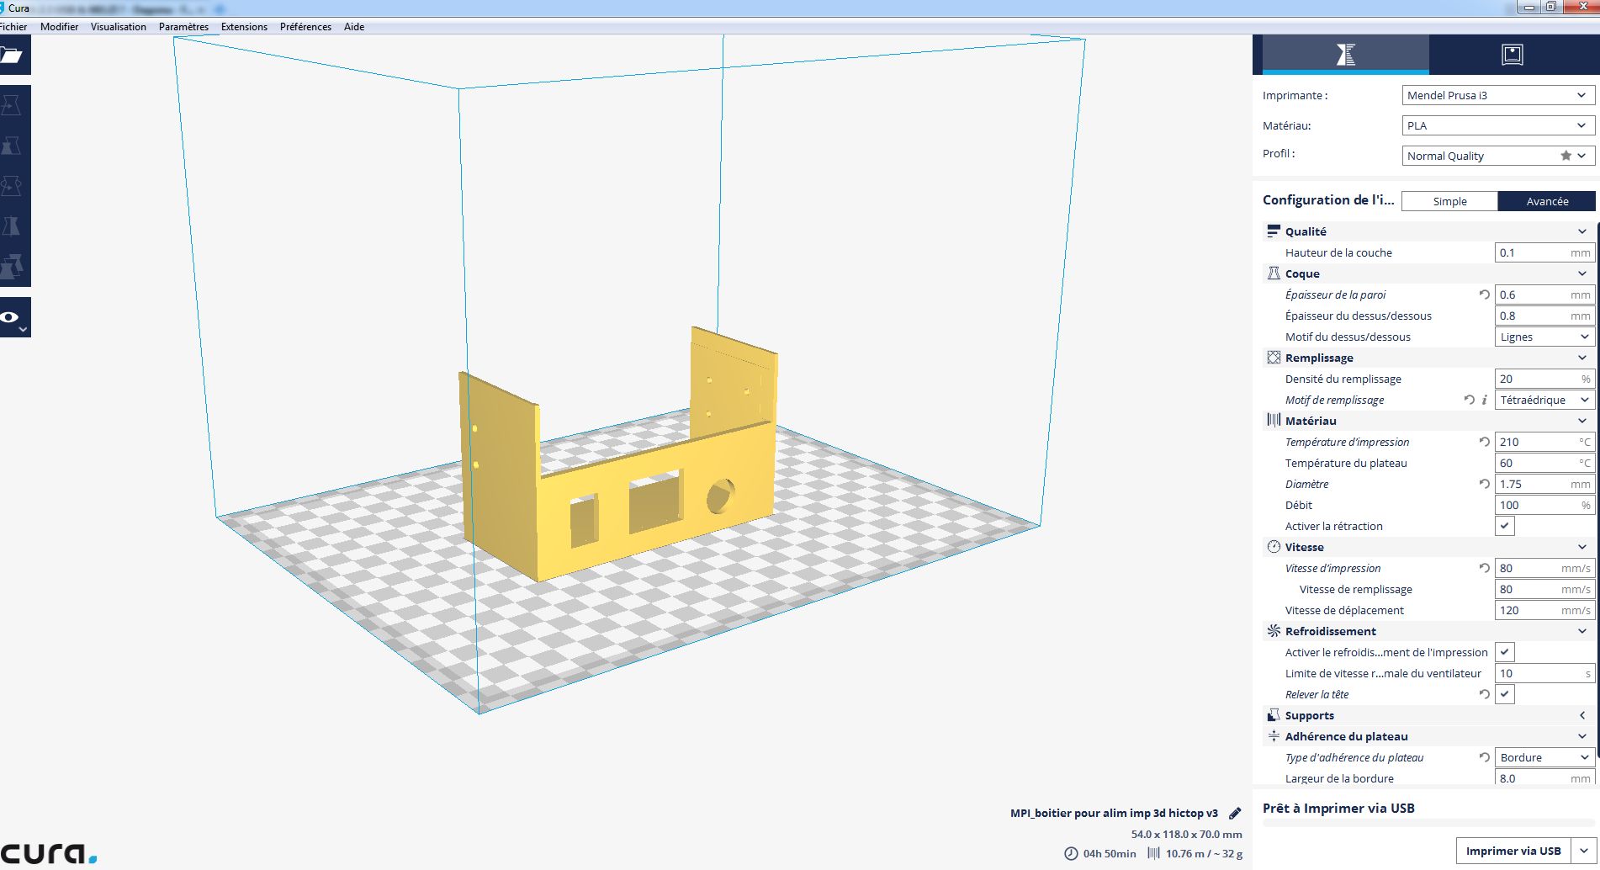This screenshot has height=870, width=1600.
Task: Switch to Simple configuration mode
Action: [1449, 201]
